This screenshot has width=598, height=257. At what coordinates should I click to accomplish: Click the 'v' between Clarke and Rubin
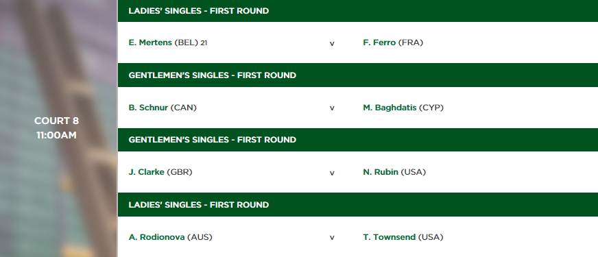[x=332, y=173]
